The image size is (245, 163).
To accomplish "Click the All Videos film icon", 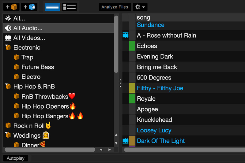I will (x=8, y=38).
